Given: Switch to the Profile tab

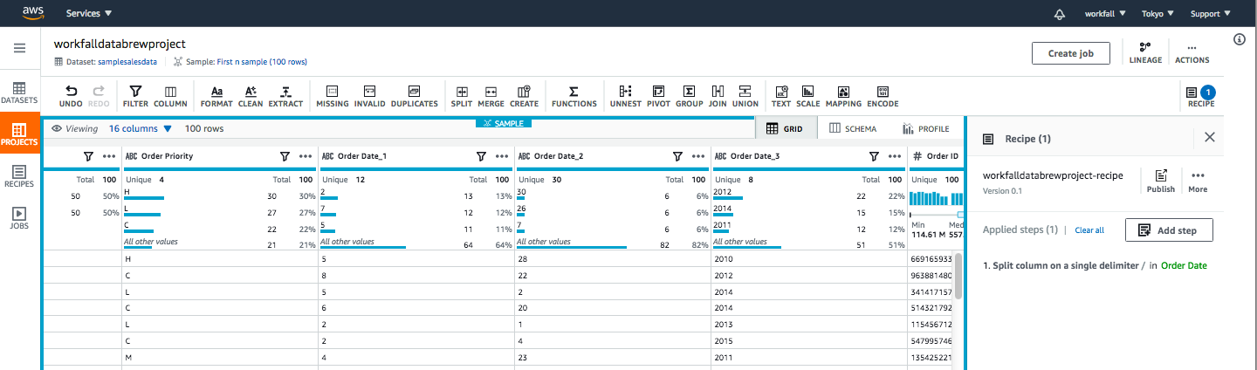Looking at the screenshot, I should [926, 128].
